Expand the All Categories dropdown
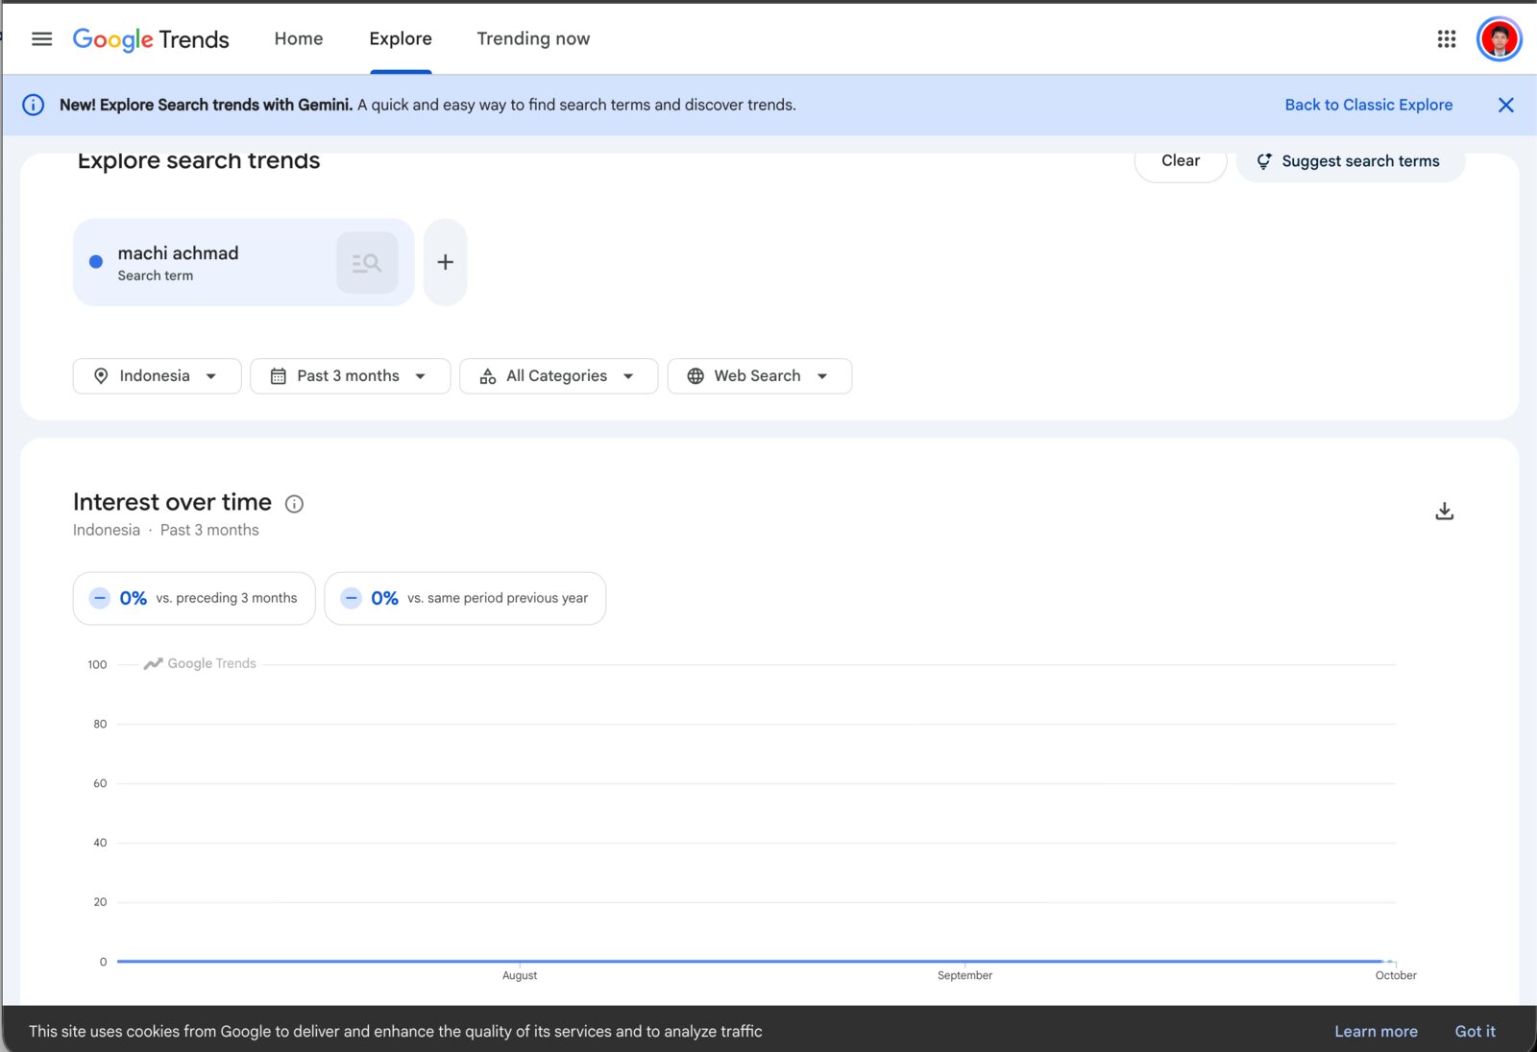The height and width of the screenshot is (1052, 1537). (x=558, y=376)
